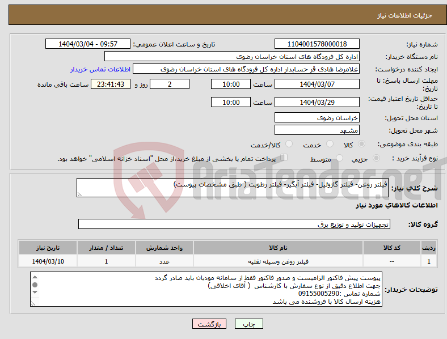
Task: Click the نام دستگاه خریدار field
Action: point(232,56)
